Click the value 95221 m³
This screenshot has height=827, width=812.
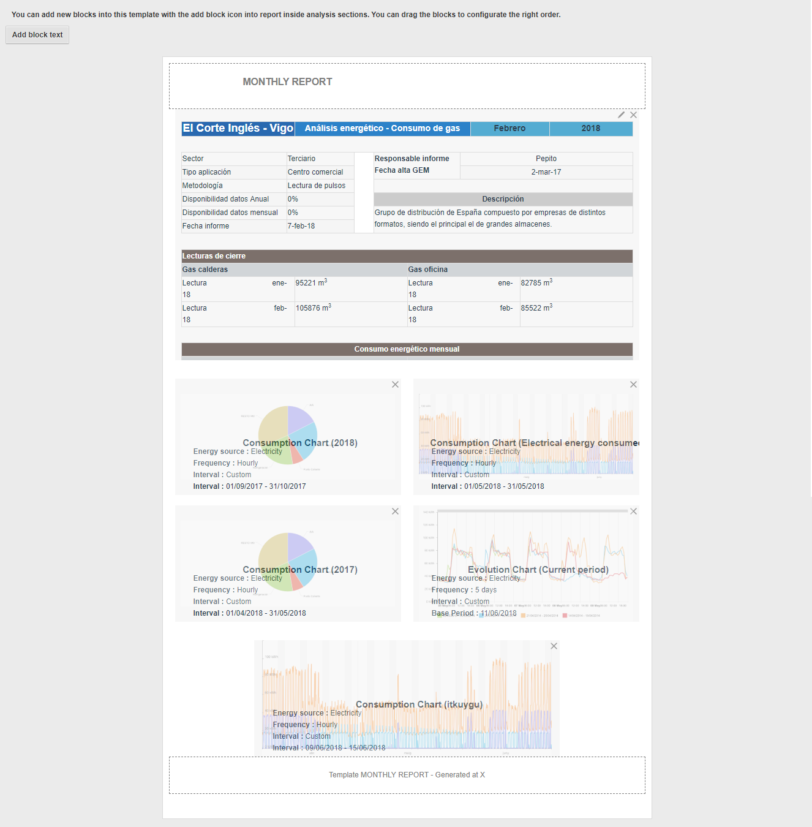click(x=311, y=283)
